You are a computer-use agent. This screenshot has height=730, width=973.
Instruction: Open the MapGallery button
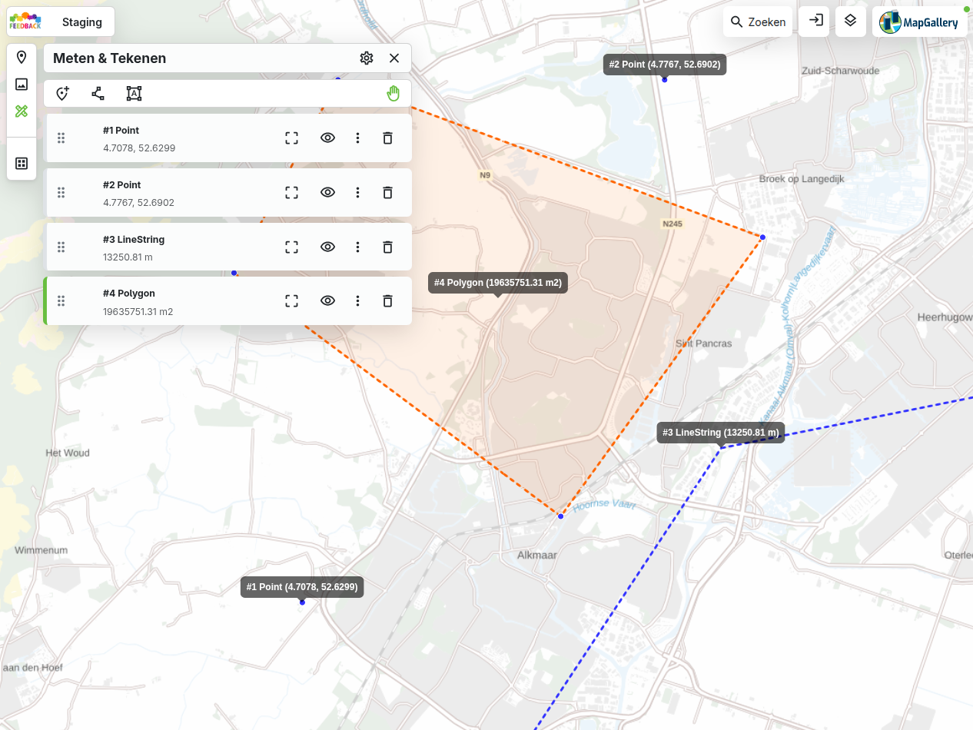(920, 22)
